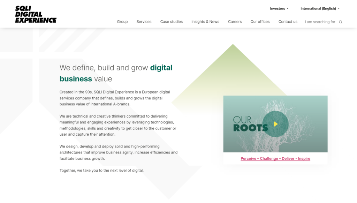357x203 pixels.
Task: Click the paragraph starting 'Created in the 90s'
Action: click(x=115, y=98)
